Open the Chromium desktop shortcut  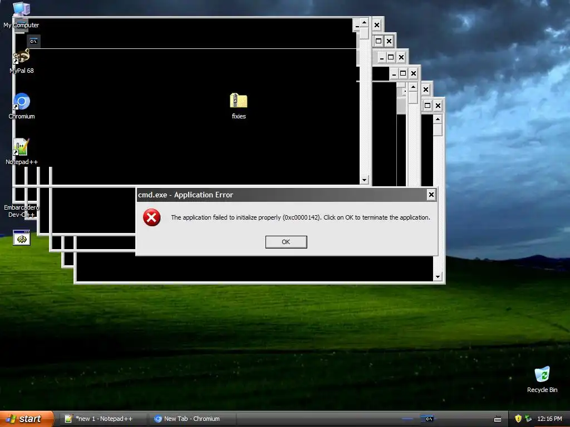[22, 106]
